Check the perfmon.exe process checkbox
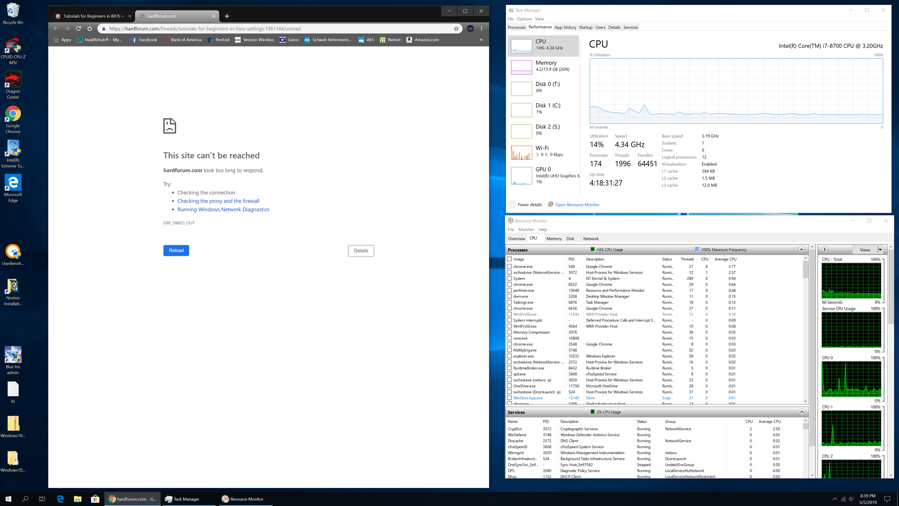This screenshot has height=506, width=899. coord(509,291)
